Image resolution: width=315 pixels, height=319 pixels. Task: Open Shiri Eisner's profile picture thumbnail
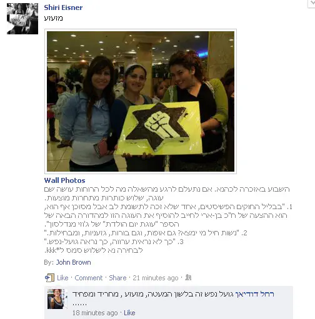[x=22, y=19]
